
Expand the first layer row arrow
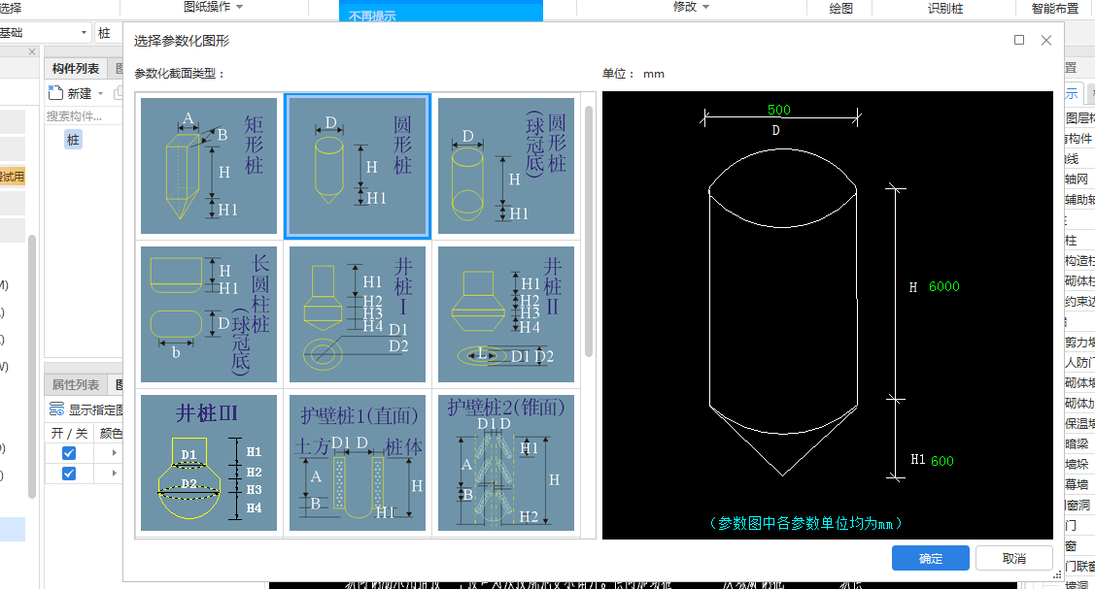pyautogui.click(x=115, y=453)
